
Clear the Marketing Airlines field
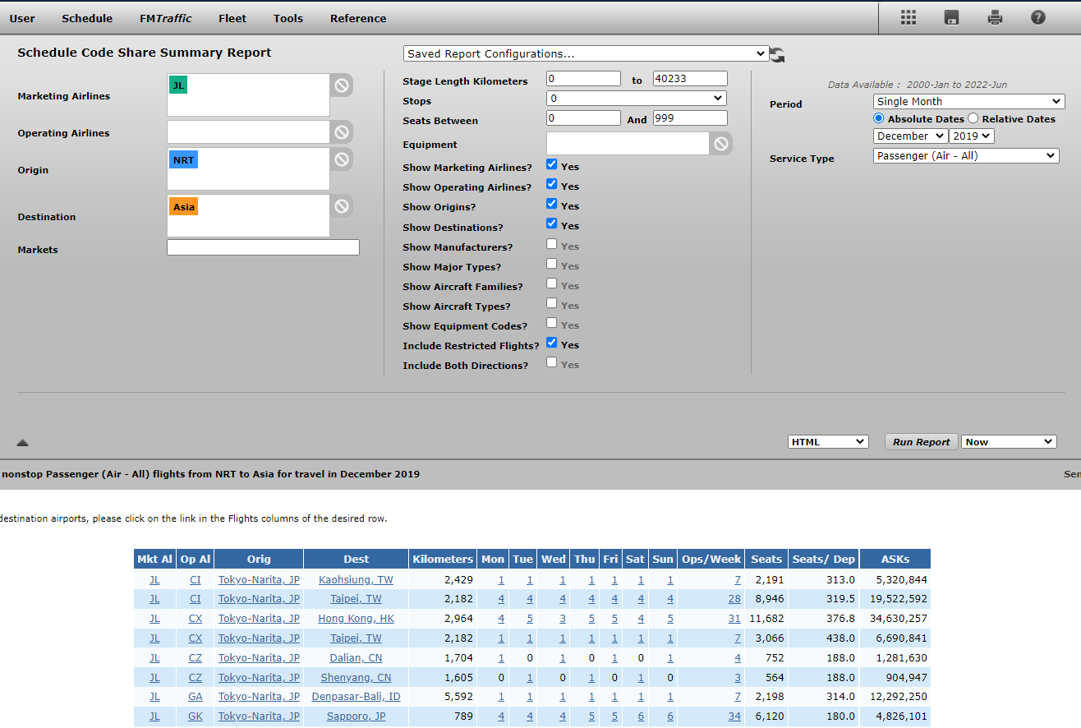coord(342,85)
